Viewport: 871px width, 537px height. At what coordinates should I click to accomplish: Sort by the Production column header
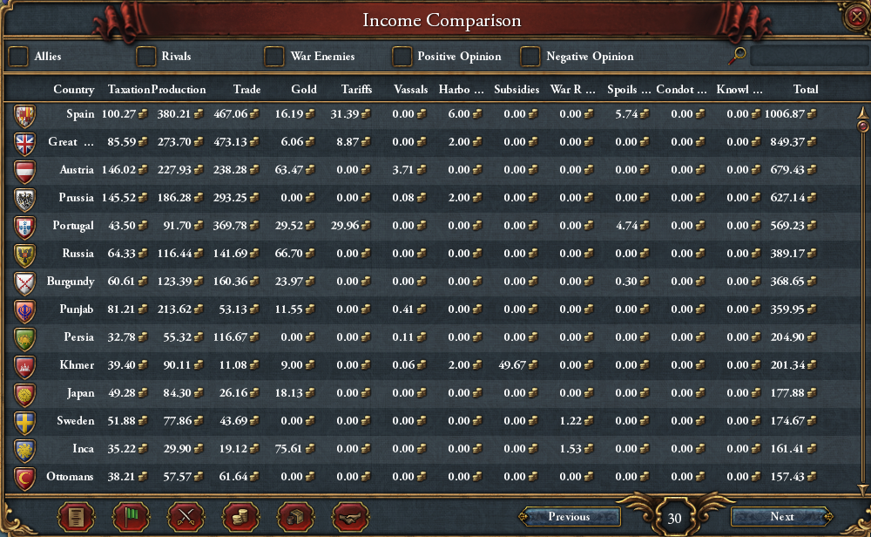[x=179, y=89]
